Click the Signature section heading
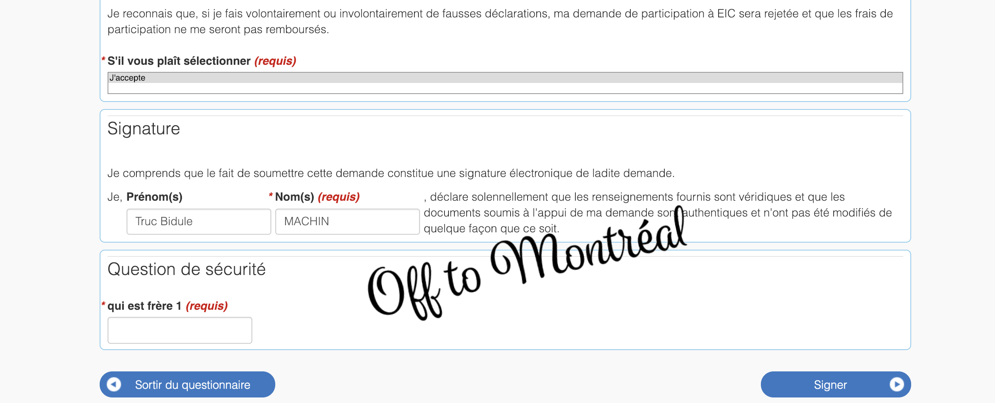995x403 pixels. [144, 129]
